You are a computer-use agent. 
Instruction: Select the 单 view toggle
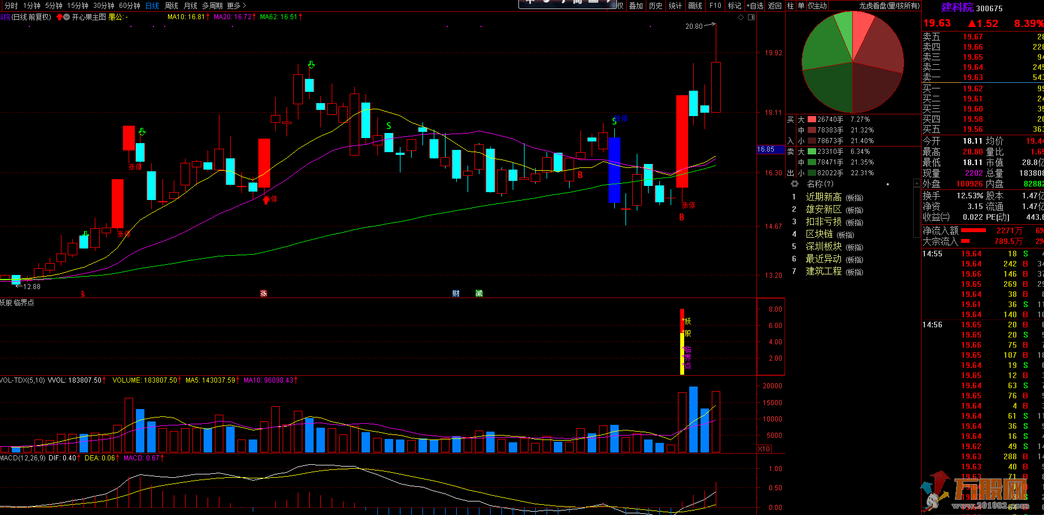pos(801,6)
